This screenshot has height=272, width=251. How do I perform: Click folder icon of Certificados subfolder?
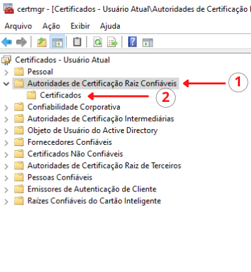pyautogui.click(x=31, y=95)
